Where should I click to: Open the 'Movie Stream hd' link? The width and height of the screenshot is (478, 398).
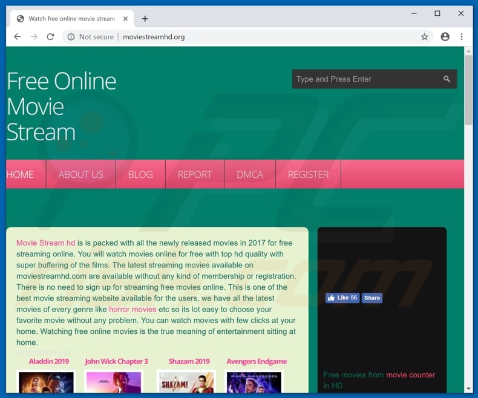[x=46, y=243]
